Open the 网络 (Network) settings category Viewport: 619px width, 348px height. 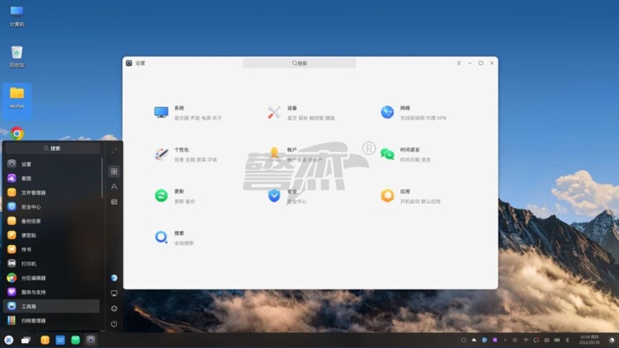tap(387, 112)
